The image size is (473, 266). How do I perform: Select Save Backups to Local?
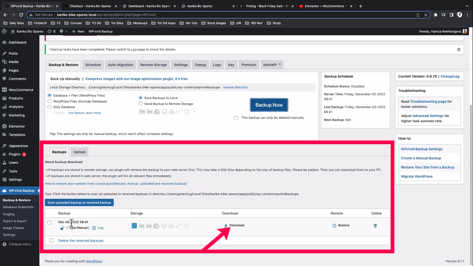[x=141, y=98]
